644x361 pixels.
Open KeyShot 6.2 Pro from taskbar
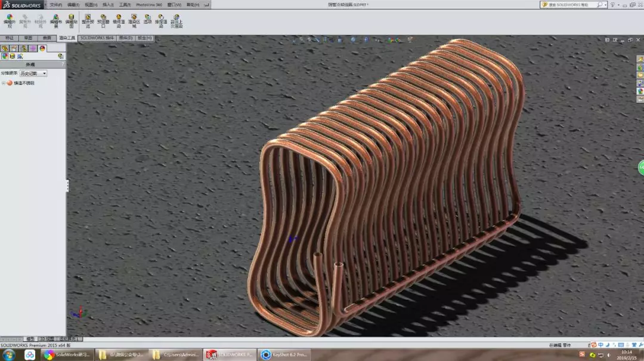pos(284,355)
